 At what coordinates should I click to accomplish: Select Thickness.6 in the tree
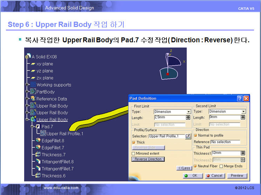54,176
